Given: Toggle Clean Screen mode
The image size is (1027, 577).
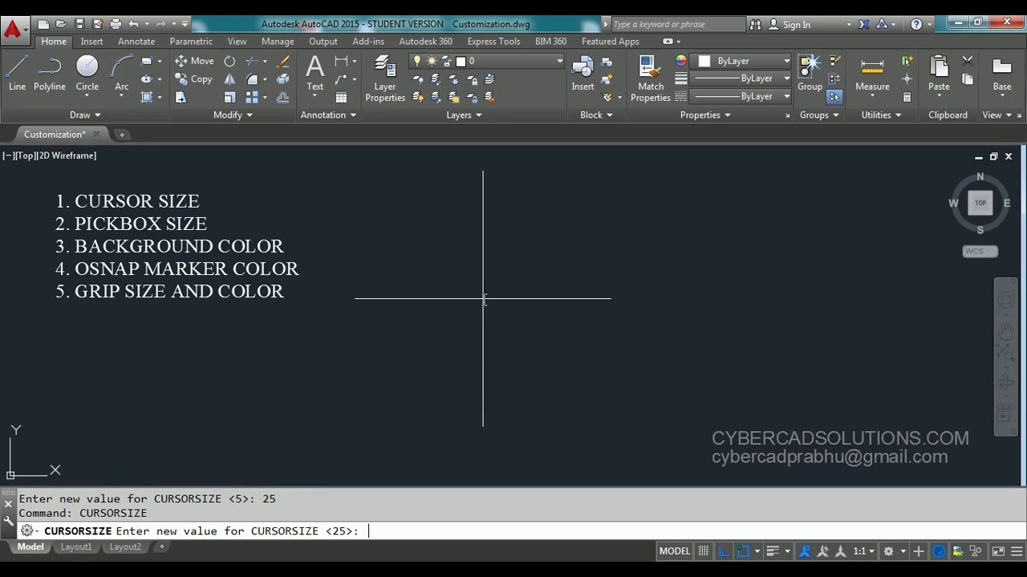Looking at the screenshot, I should click(998, 551).
